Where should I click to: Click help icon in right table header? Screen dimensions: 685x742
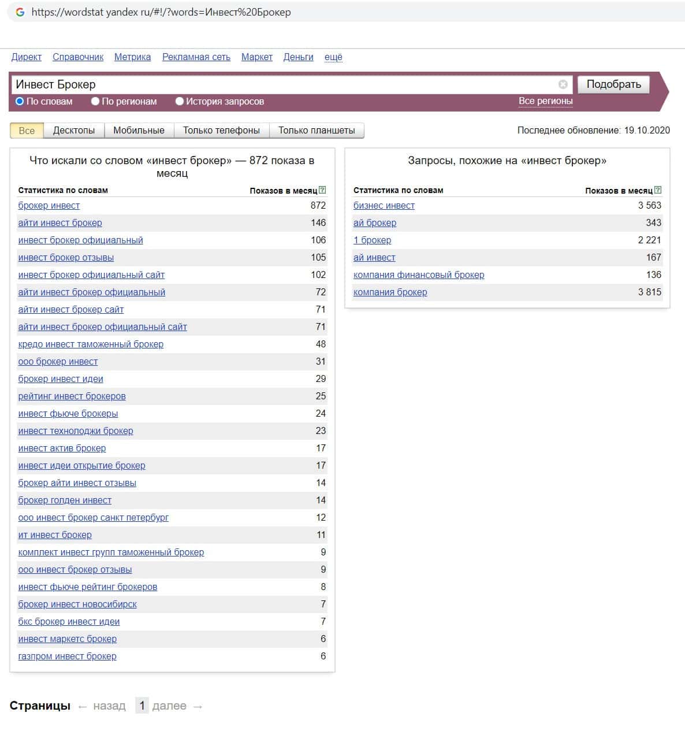pyautogui.click(x=658, y=190)
